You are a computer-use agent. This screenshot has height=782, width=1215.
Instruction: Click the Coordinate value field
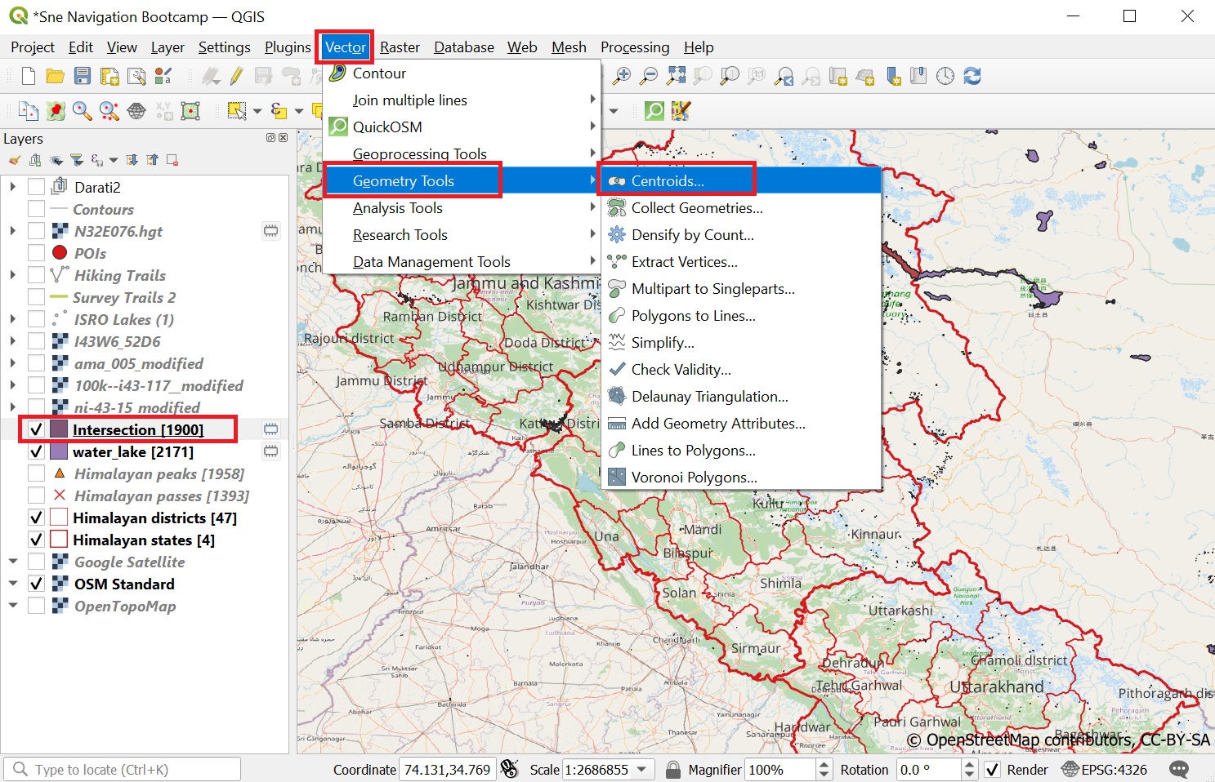point(448,770)
